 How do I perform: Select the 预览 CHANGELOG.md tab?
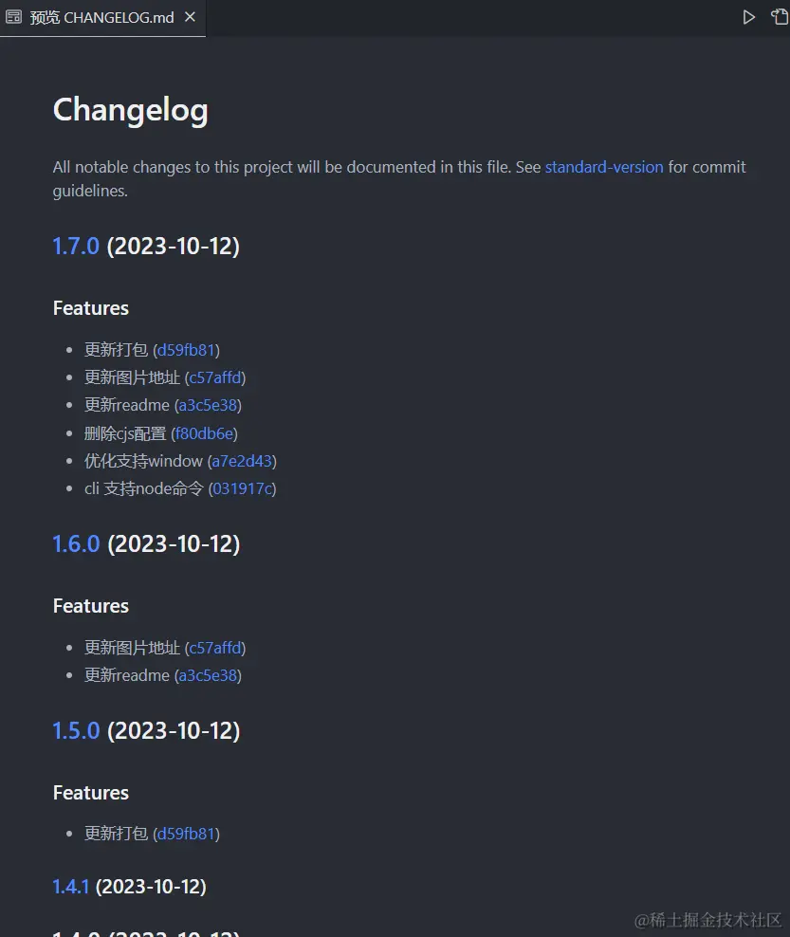click(x=101, y=17)
